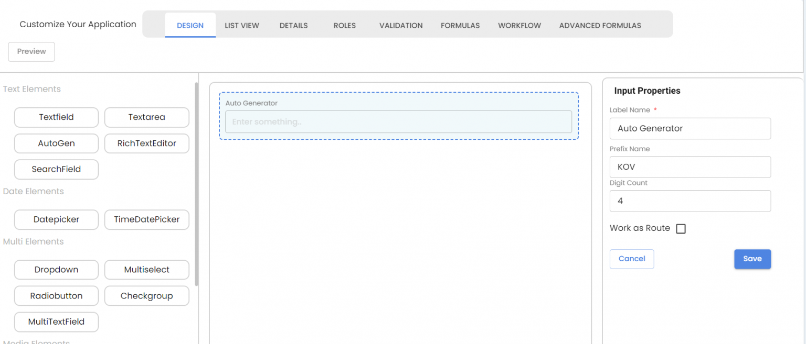This screenshot has width=806, height=344.
Task: Enable the Work as Route checkbox
Action: 681,228
